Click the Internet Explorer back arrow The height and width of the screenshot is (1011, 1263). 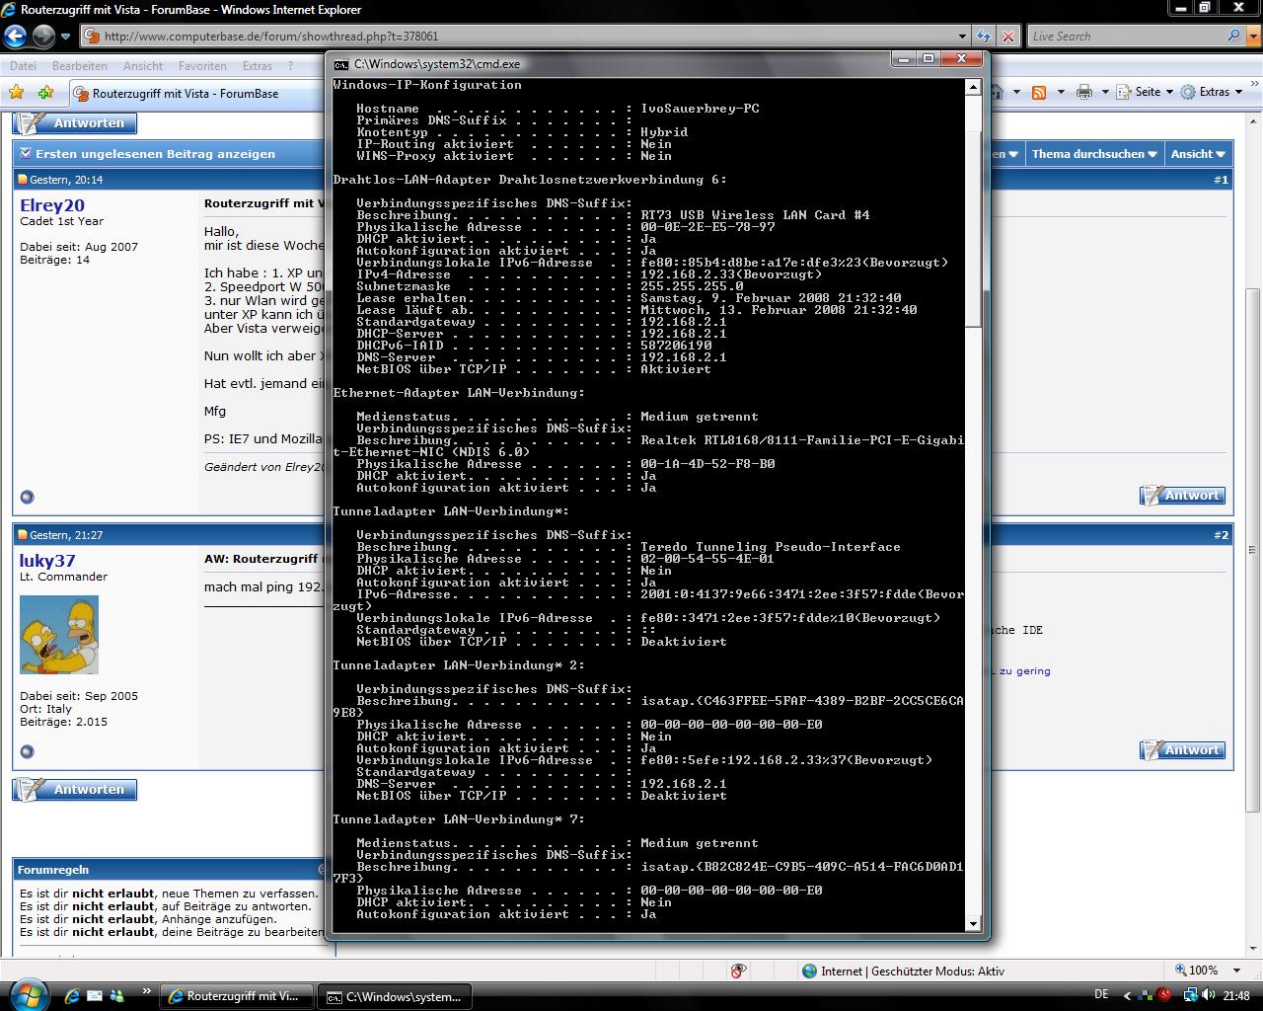(15, 37)
